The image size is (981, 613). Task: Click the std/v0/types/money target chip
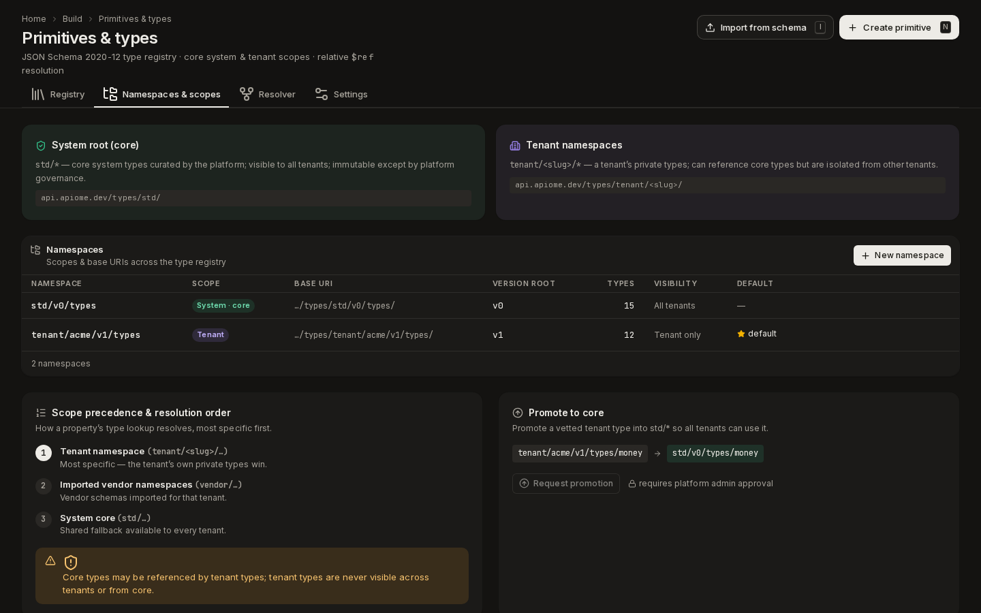tap(715, 454)
